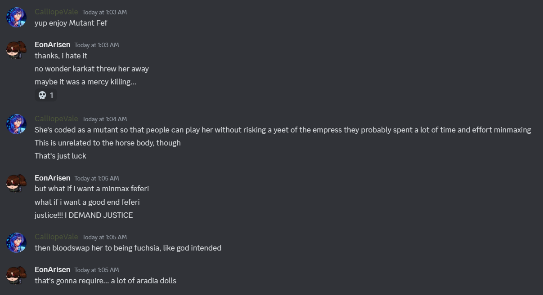The image size is (543, 295).
Task: Toggle the skull emoji reaction
Action: (x=46, y=95)
